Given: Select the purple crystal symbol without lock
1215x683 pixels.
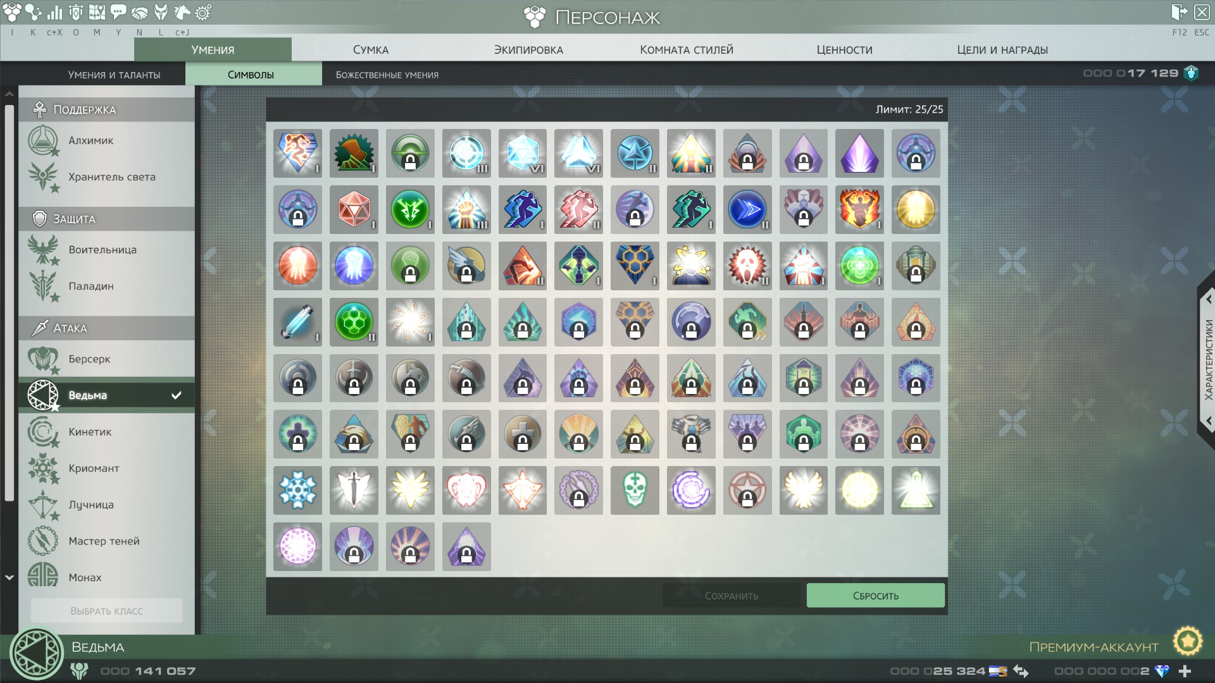Looking at the screenshot, I should tap(859, 153).
